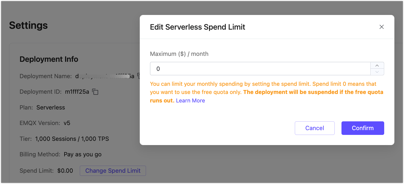Click the increment arrow on the spend limit
This screenshot has height=184, width=404.
click(x=377, y=65)
